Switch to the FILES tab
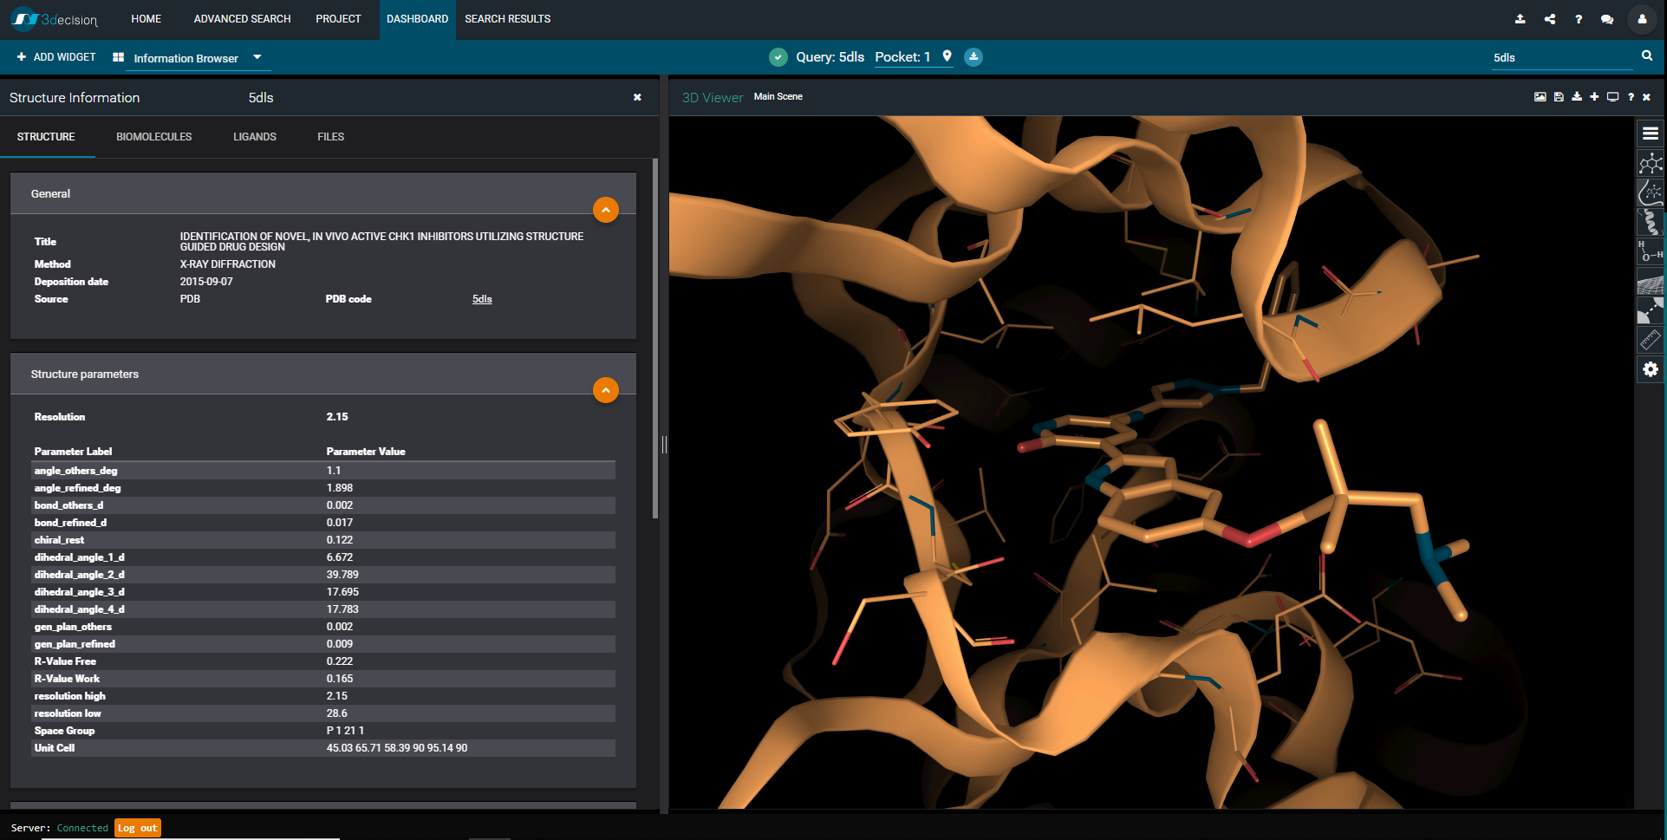 (330, 137)
